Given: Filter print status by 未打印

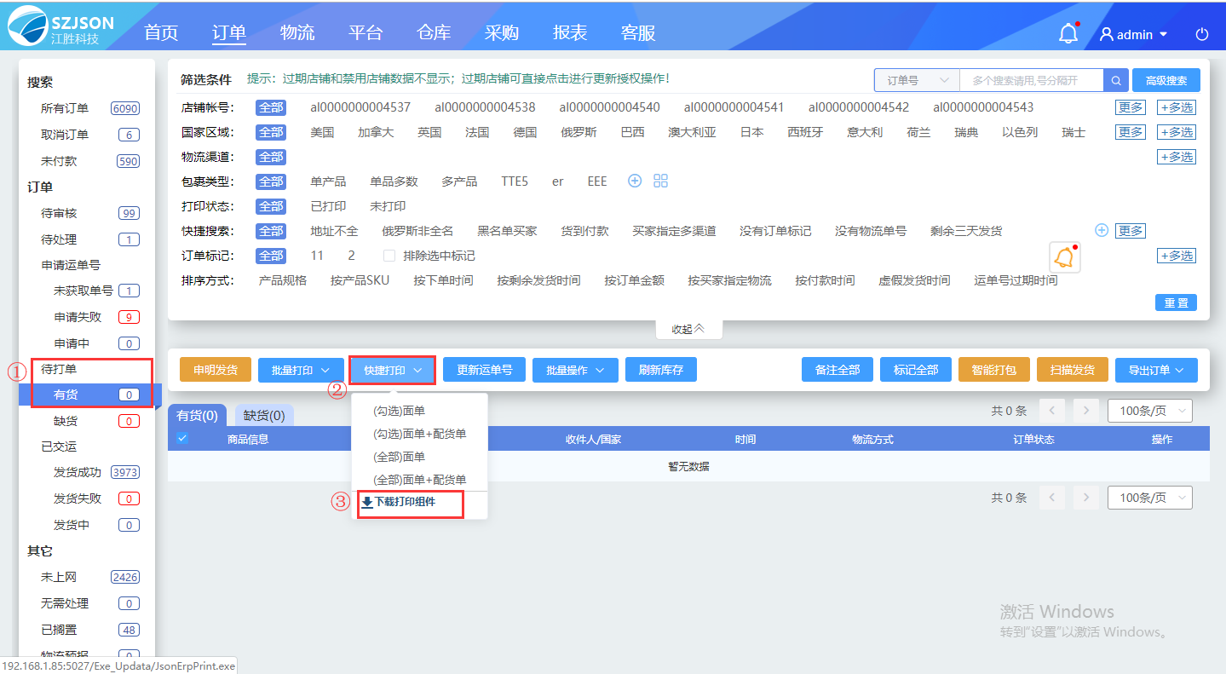Looking at the screenshot, I should (x=388, y=206).
